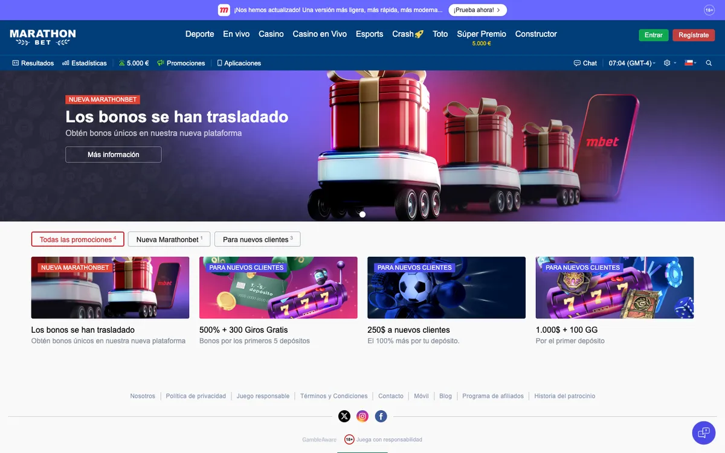Screen dimensions: 725x453
Task: Open the Chat link
Action: (585, 63)
